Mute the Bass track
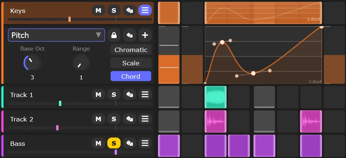 tap(98, 144)
